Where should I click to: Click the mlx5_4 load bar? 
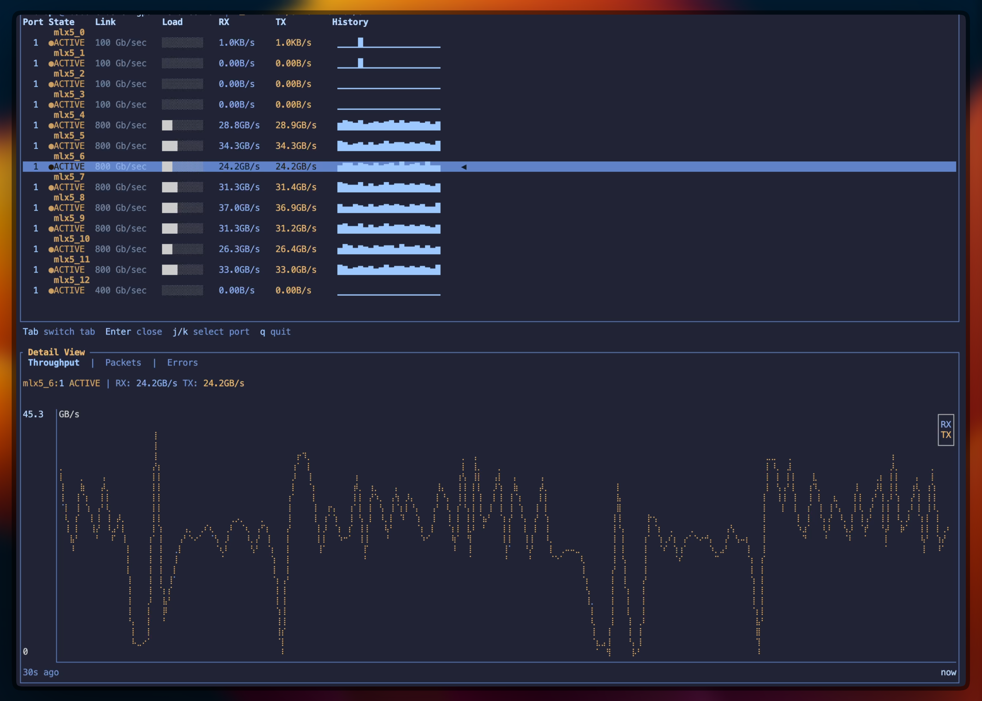point(183,125)
